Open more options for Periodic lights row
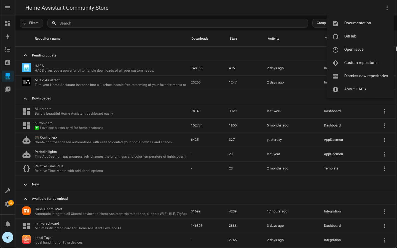The width and height of the screenshot is (397, 248). tap(385, 154)
